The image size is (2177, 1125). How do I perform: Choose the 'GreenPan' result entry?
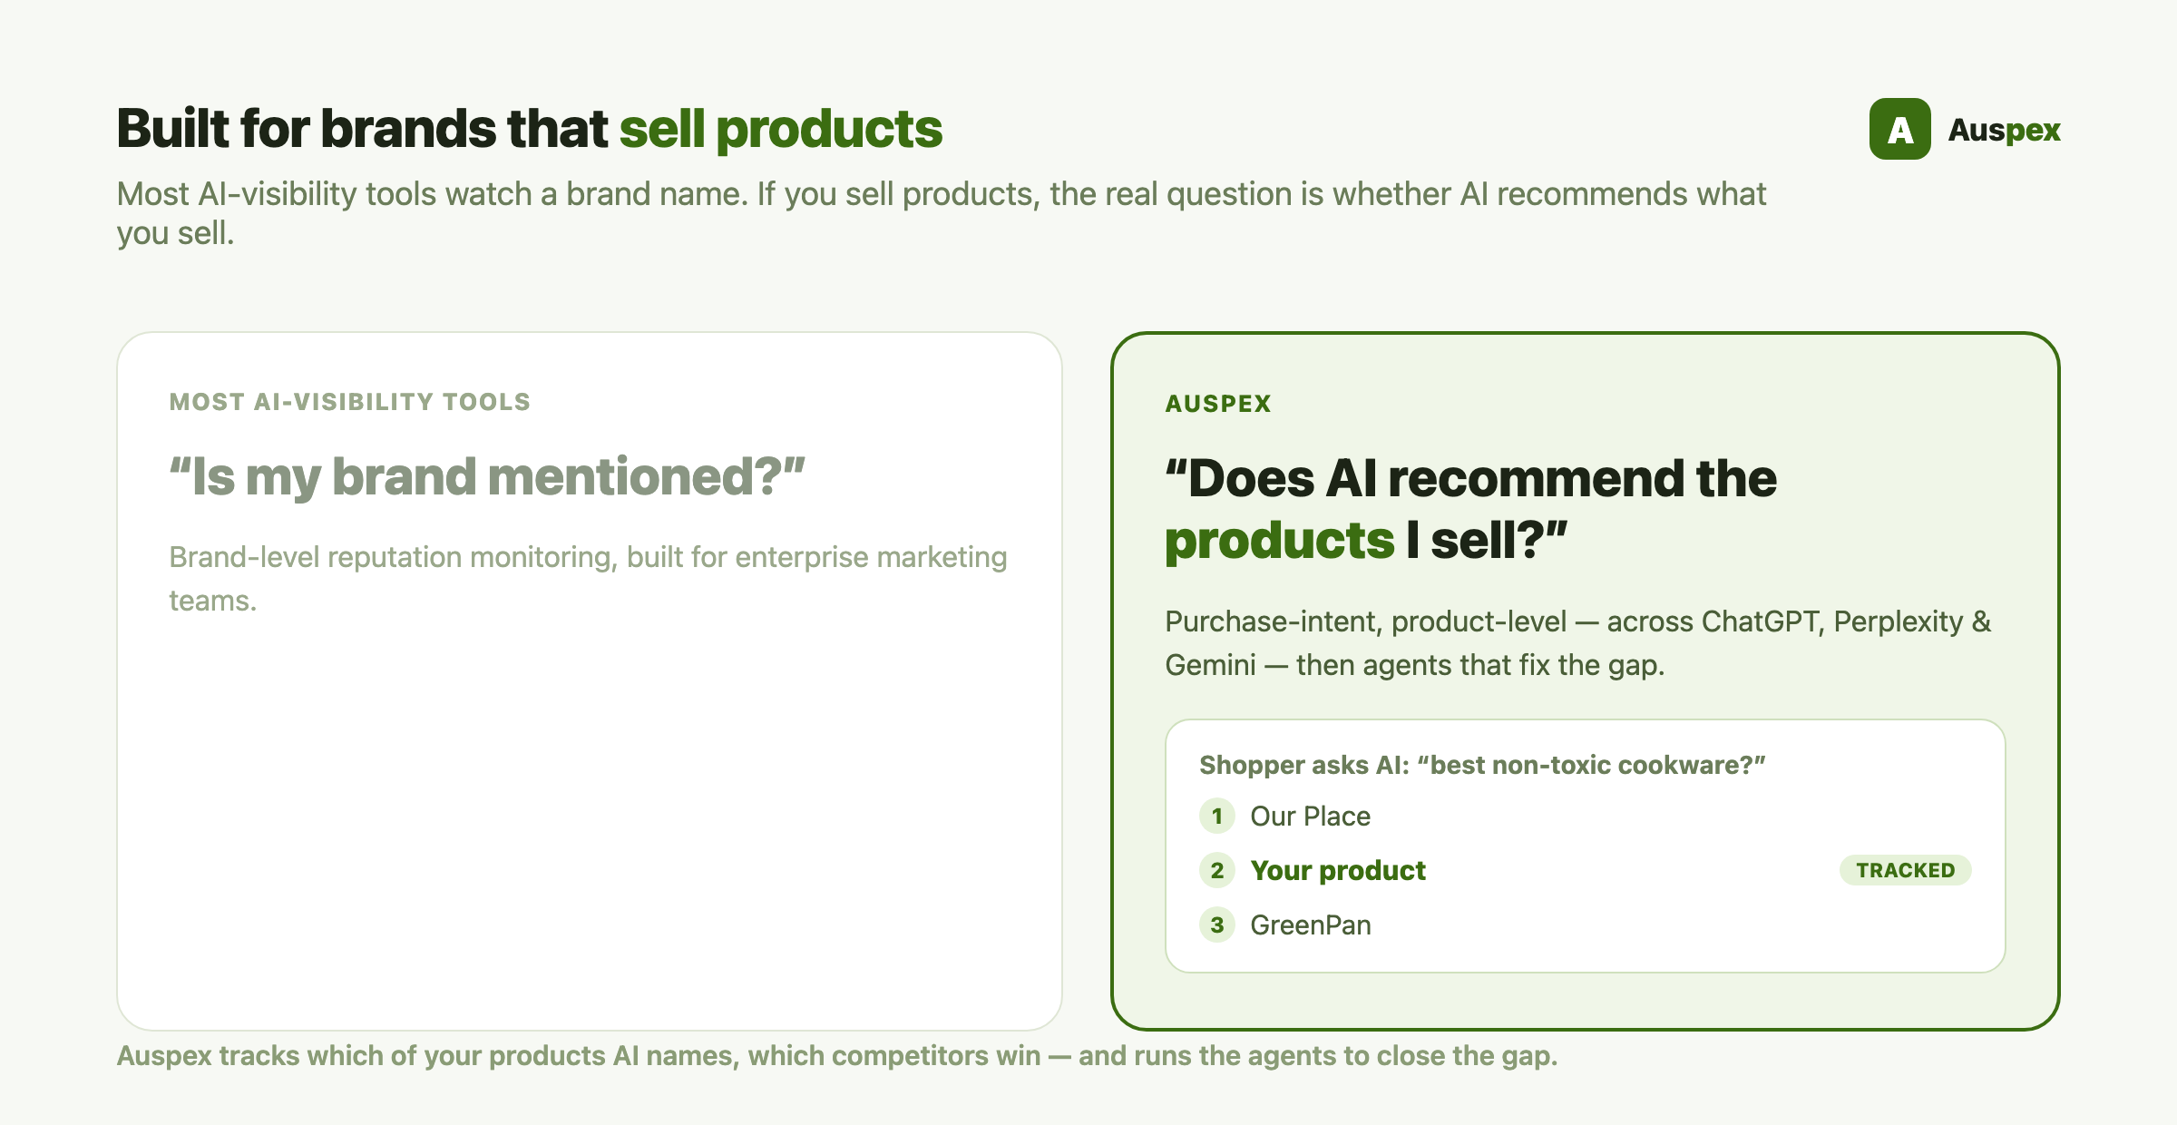point(1311,924)
